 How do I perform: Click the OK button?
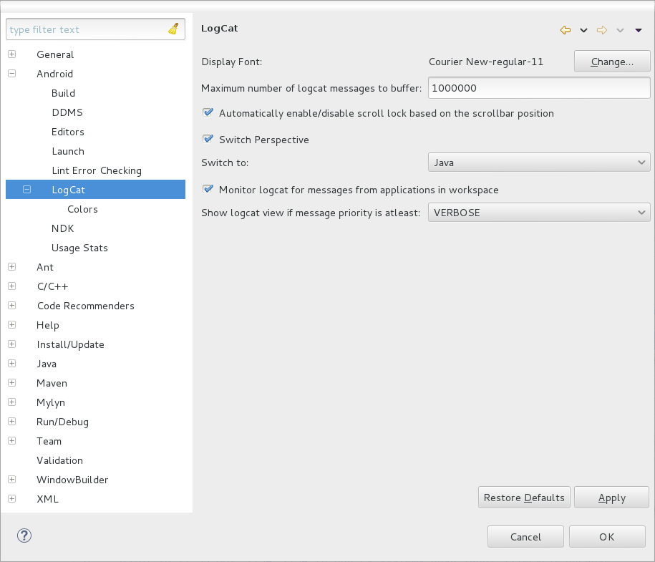point(607,537)
